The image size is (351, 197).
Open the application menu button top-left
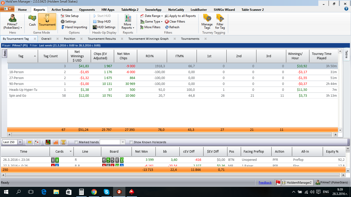7,9
